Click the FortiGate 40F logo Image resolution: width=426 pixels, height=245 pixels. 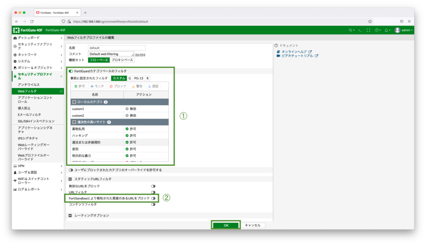[28, 30]
